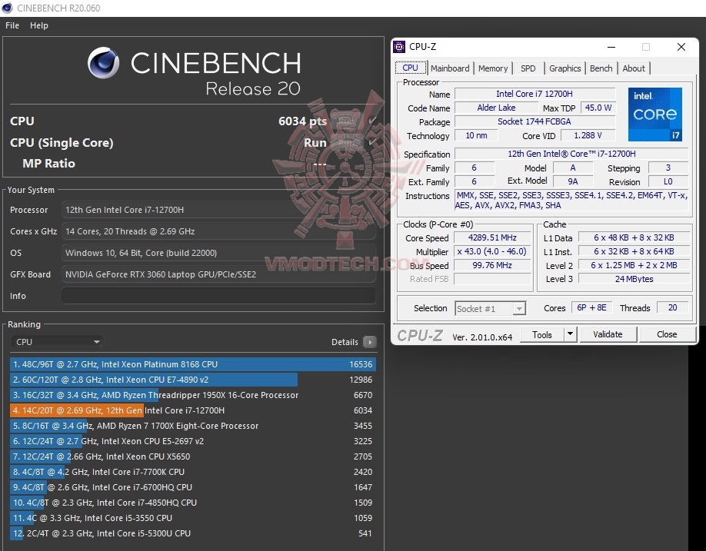Screen dimensions: 706x551
Task: Select the Core i7-4850HQ ranking row
Action: click(193, 503)
